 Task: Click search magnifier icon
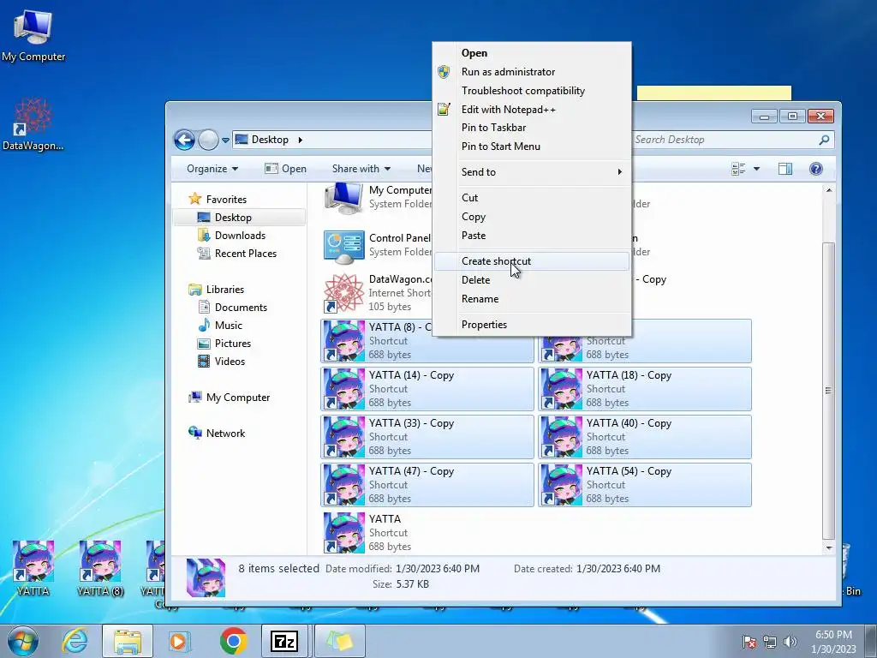pyautogui.click(x=824, y=140)
